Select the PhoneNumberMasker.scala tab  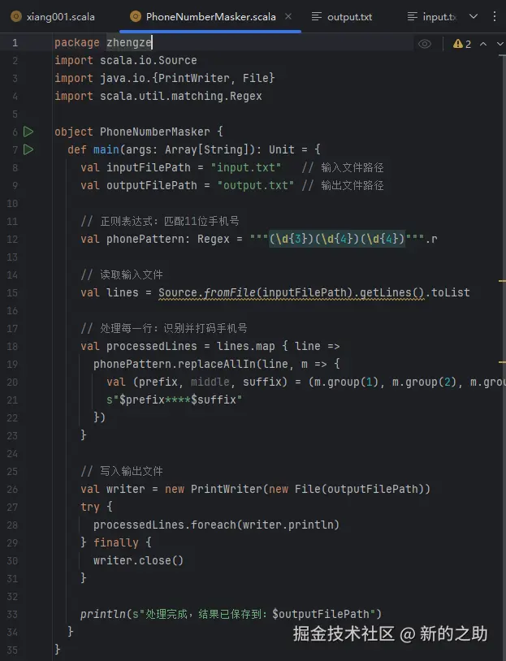[210, 17]
